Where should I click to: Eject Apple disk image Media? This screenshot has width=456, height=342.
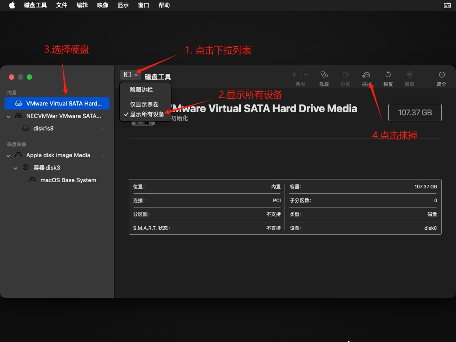point(103,155)
